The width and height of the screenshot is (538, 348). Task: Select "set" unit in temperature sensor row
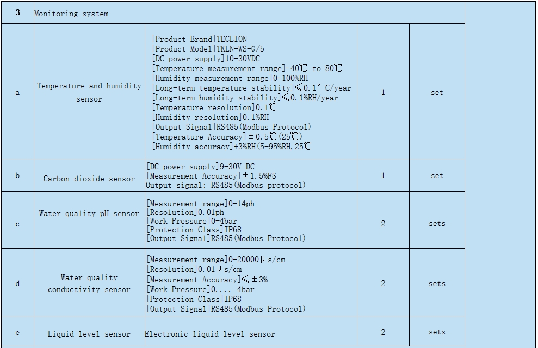[x=437, y=92]
